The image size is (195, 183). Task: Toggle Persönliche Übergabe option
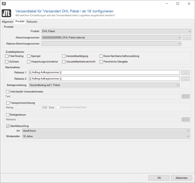coord(101,62)
